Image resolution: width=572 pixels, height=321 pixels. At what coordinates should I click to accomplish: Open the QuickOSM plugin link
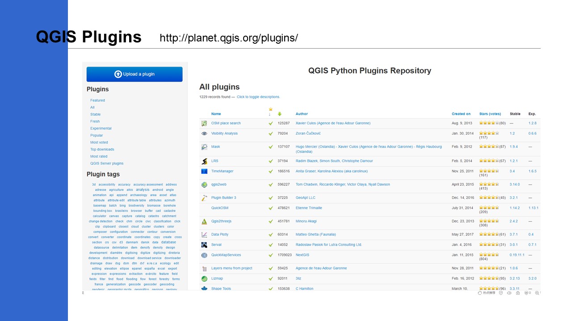point(220,208)
